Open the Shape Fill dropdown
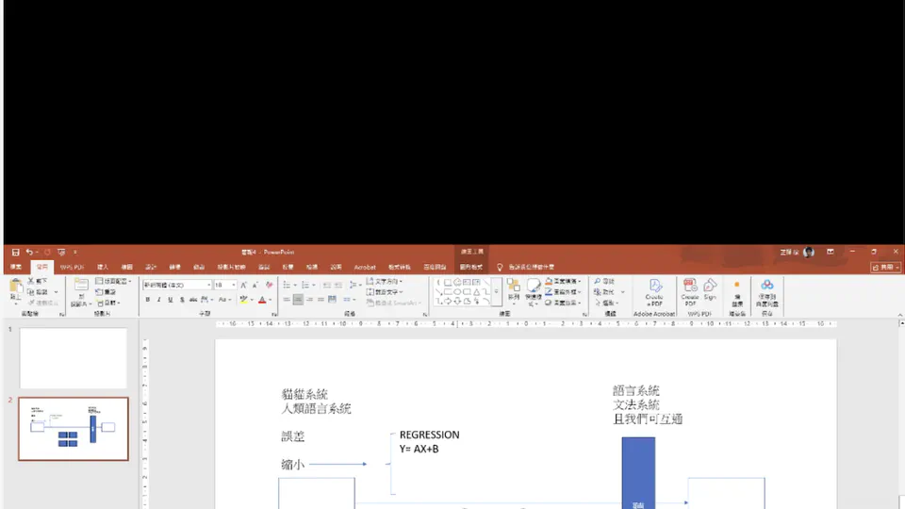Viewport: 905px width, 509px height. click(563, 281)
